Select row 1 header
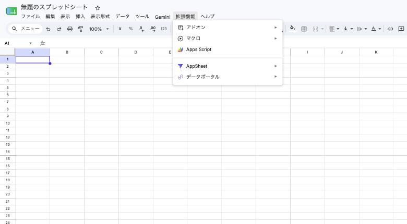The width and height of the screenshot is (407, 224). (x=7, y=59)
